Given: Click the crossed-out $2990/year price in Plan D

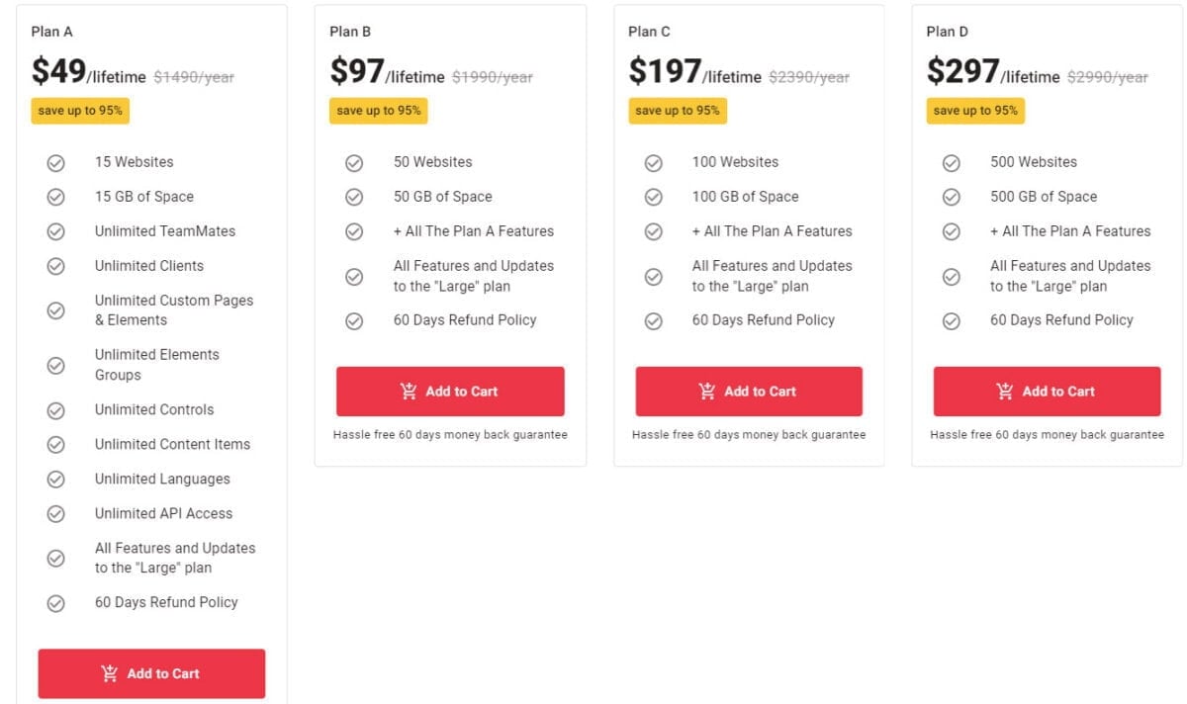Looking at the screenshot, I should [1108, 76].
